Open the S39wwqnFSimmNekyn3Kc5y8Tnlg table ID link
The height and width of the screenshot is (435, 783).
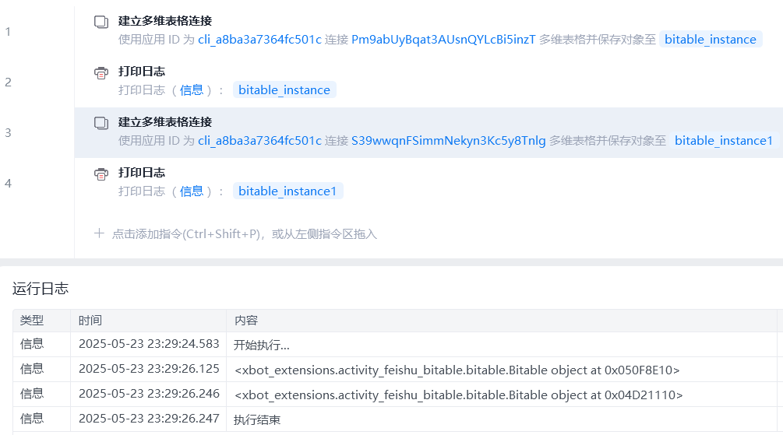pyautogui.click(x=448, y=141)
